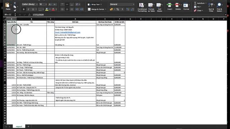Open Sort & Filter
Viewport: 230px width, 129px height.
211,7
